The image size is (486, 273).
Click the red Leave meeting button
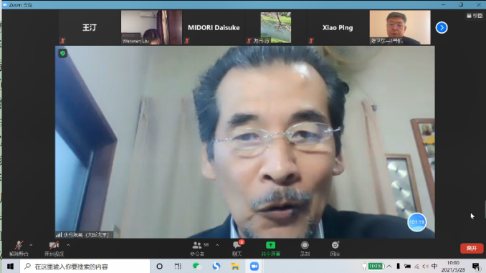[472, 248]
